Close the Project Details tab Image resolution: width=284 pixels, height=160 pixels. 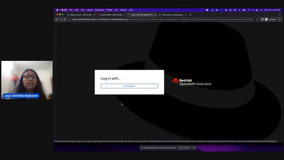(x=125, y=15)
